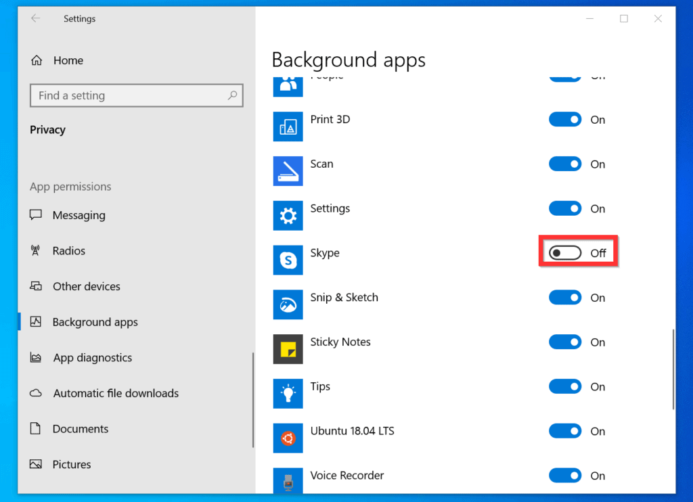Turn off Print 3D background toggle
Screen dimensions: 693x502
(565, 120)
